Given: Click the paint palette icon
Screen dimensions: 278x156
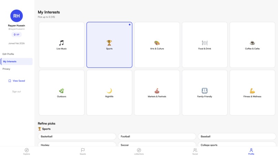Looking at the screenshot, I should (157, 43).
